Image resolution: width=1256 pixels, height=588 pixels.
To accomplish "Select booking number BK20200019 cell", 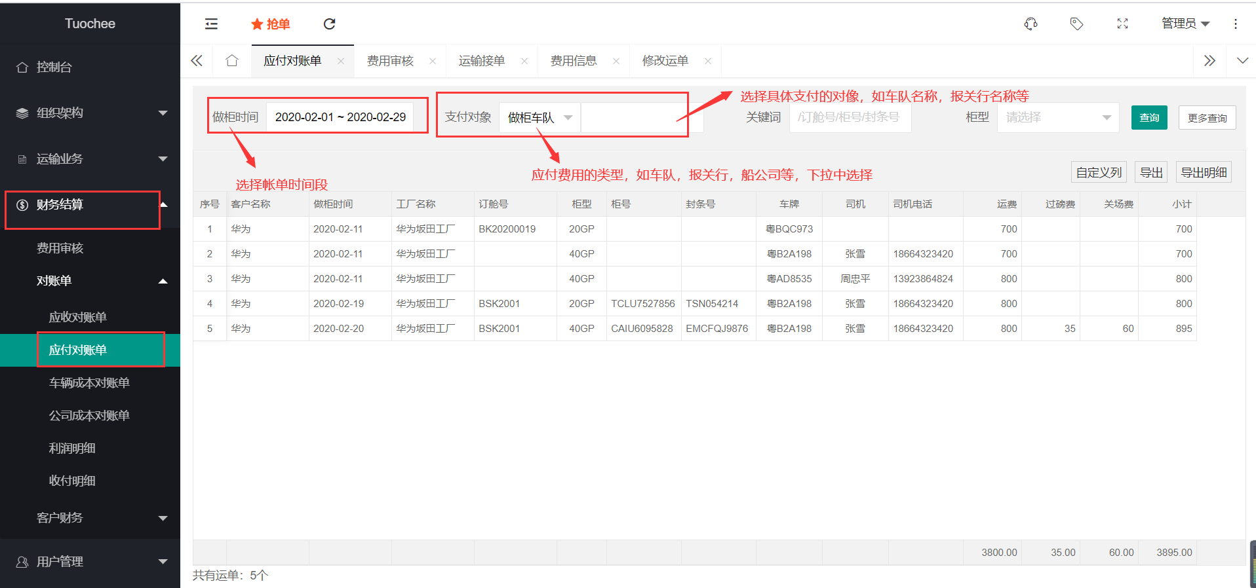I will tap(515, 229).
